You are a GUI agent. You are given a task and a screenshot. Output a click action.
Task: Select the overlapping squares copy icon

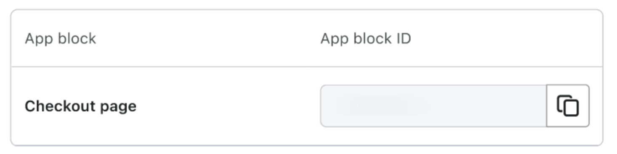coord(568,106)
